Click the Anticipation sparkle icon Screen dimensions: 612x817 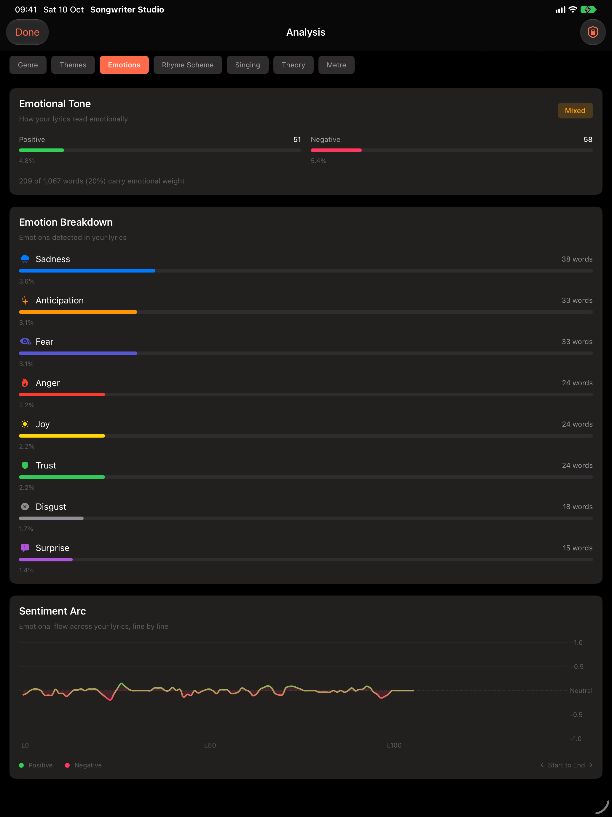coord(25,300)
